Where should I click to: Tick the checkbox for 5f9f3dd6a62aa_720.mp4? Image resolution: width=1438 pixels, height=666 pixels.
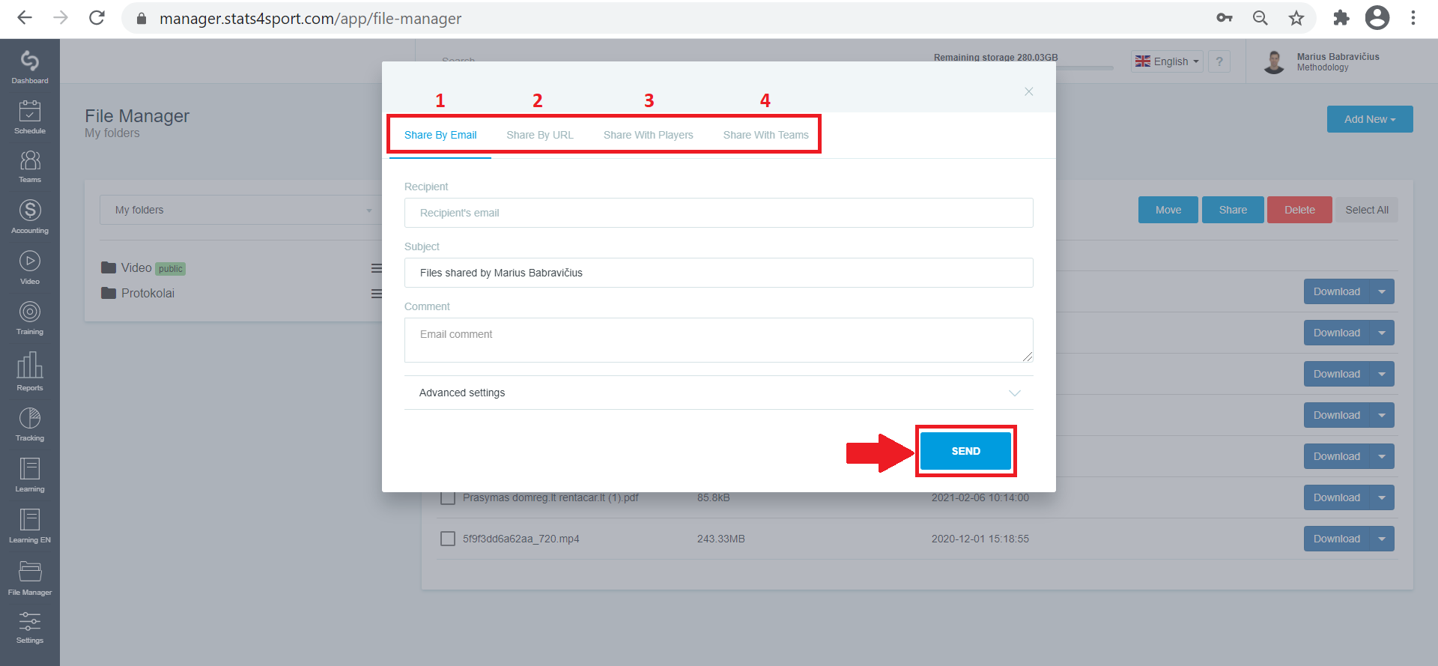(448, 539)
